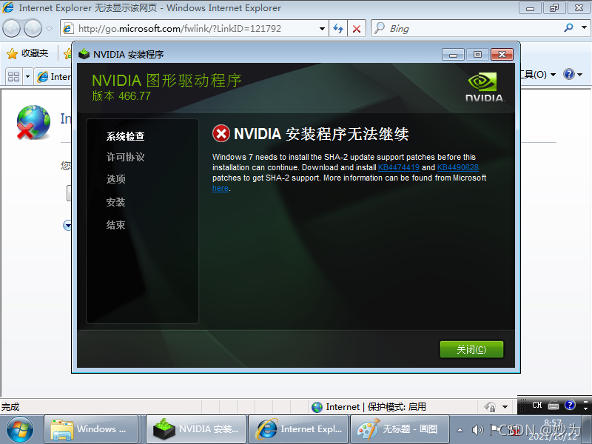Minimize the NVIDIA installer window
The height and width of the screenshot is (444, 592).
click(x=454, y=55)
